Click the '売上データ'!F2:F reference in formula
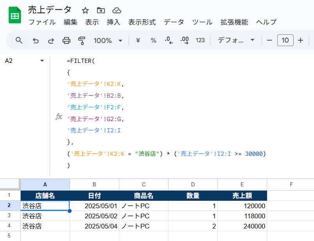 pos(94,107)
